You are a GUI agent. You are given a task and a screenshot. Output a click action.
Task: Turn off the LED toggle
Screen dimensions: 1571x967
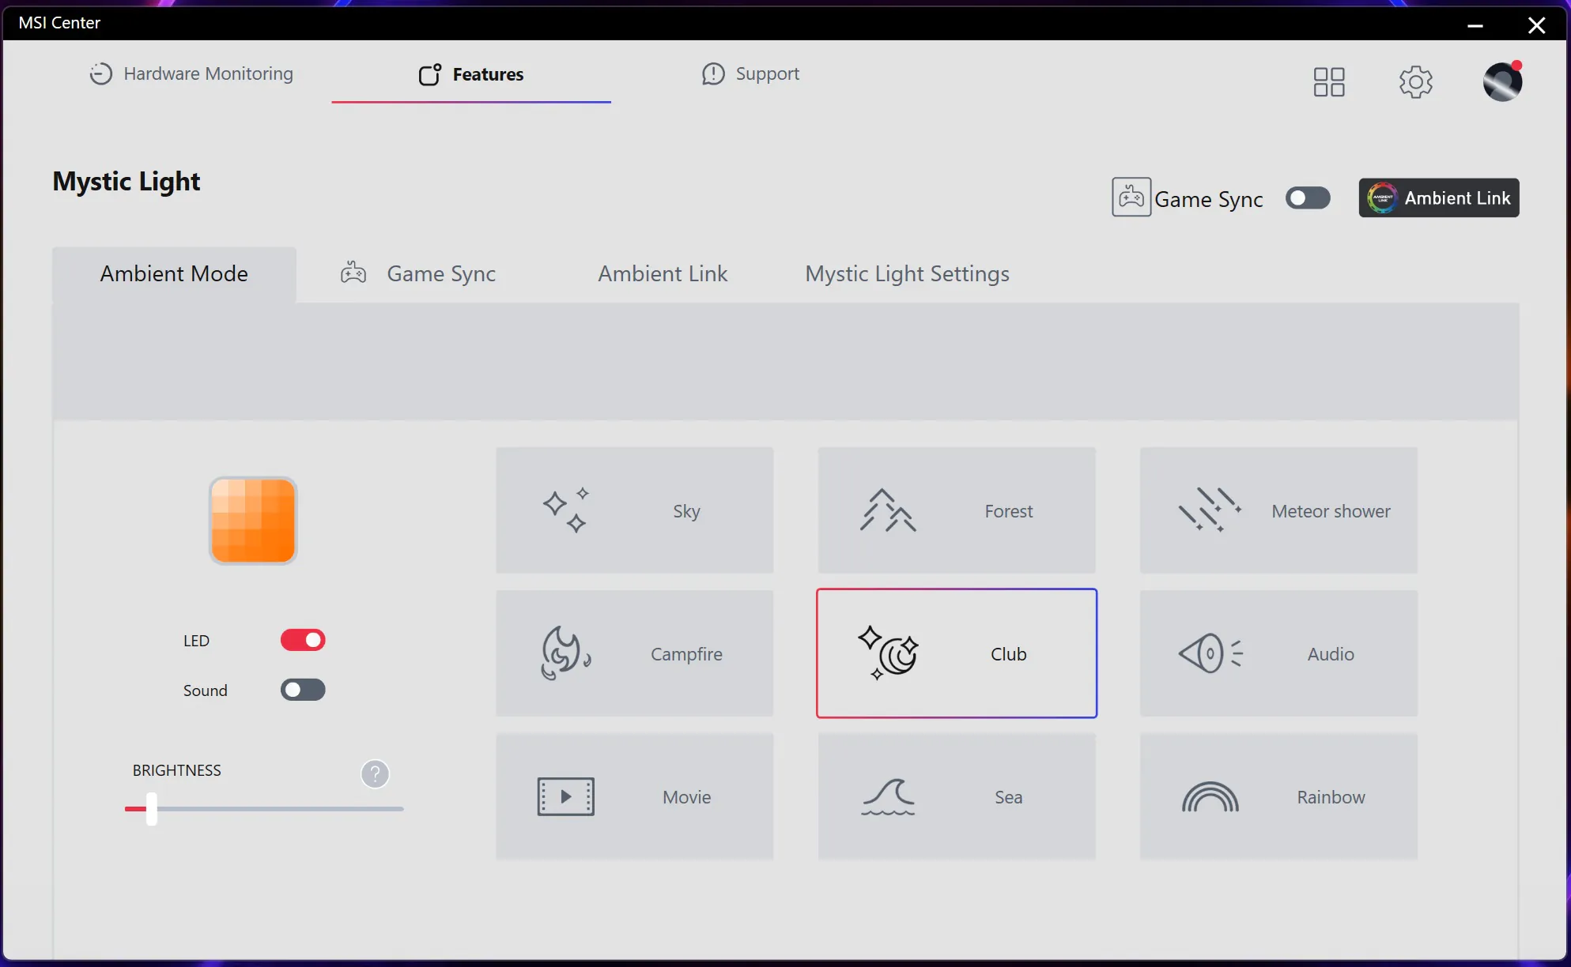point(303,640)
